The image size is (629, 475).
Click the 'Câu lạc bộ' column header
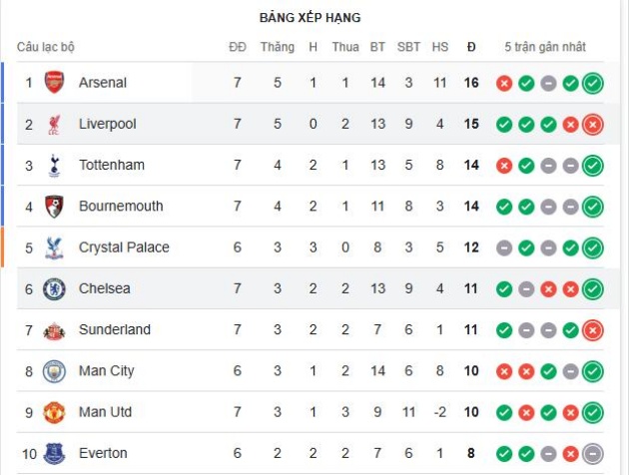click(x=46, y=47)
